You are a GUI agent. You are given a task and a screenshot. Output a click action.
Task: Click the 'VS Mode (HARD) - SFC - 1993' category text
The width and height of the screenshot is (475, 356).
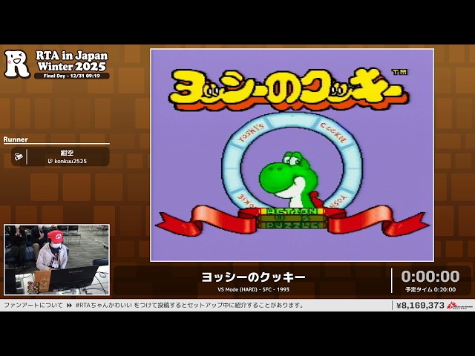[x=253, y=289]
